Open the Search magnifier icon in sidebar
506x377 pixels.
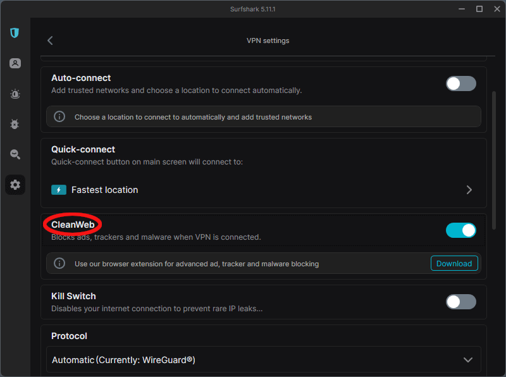click(15, 154)
